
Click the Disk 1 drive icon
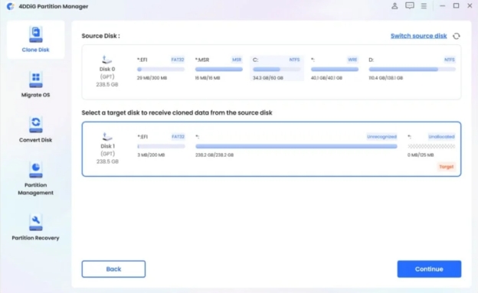coord(107,137)
